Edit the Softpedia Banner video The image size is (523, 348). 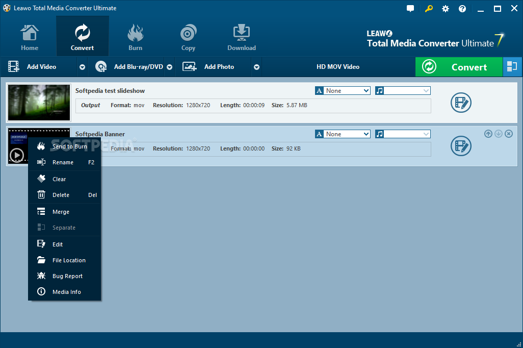461,146
